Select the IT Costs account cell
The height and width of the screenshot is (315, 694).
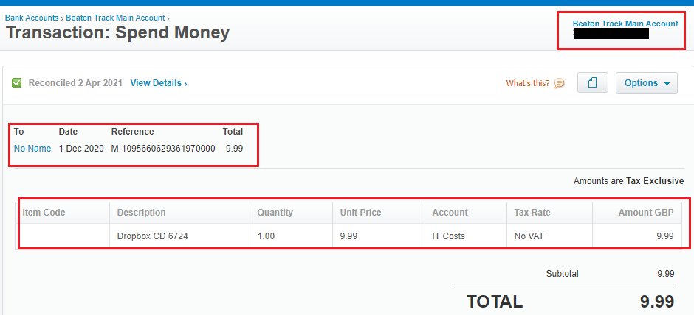pyautogui.click(x=466, y=236)
